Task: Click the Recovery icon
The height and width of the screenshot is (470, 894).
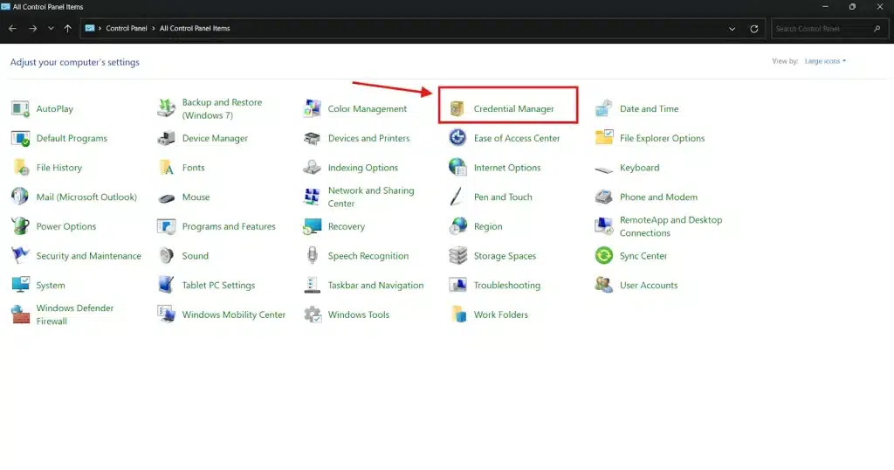Action: point(313,226)
